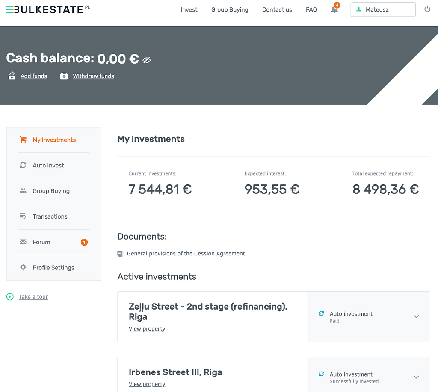Image resolution: width=438 pixels, height=392 pixels.
Task: Click the Irbenes Street III, Riga title
Action: (175, 372)
